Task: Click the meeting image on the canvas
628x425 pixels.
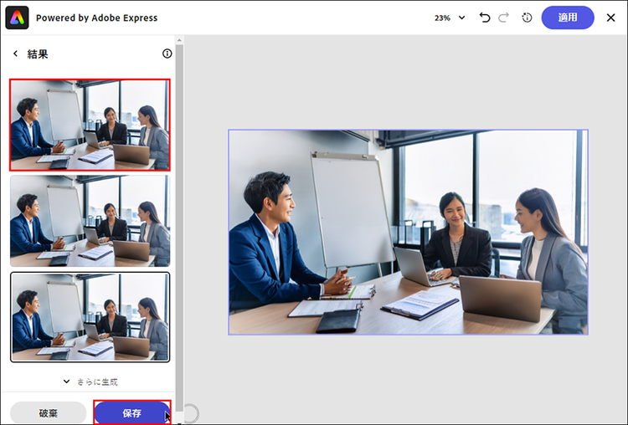Action: pos(408,232)
